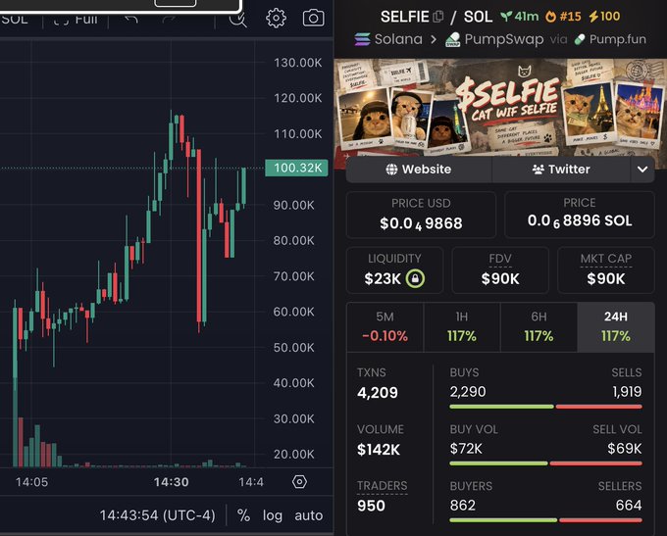Click the PRICE in SOL box
Viewport: 667px width, 536px height.
point(580,215)
